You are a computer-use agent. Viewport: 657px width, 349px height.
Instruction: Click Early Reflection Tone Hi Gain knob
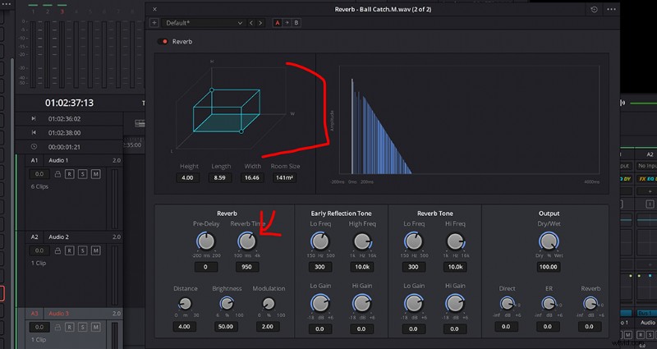361,303
